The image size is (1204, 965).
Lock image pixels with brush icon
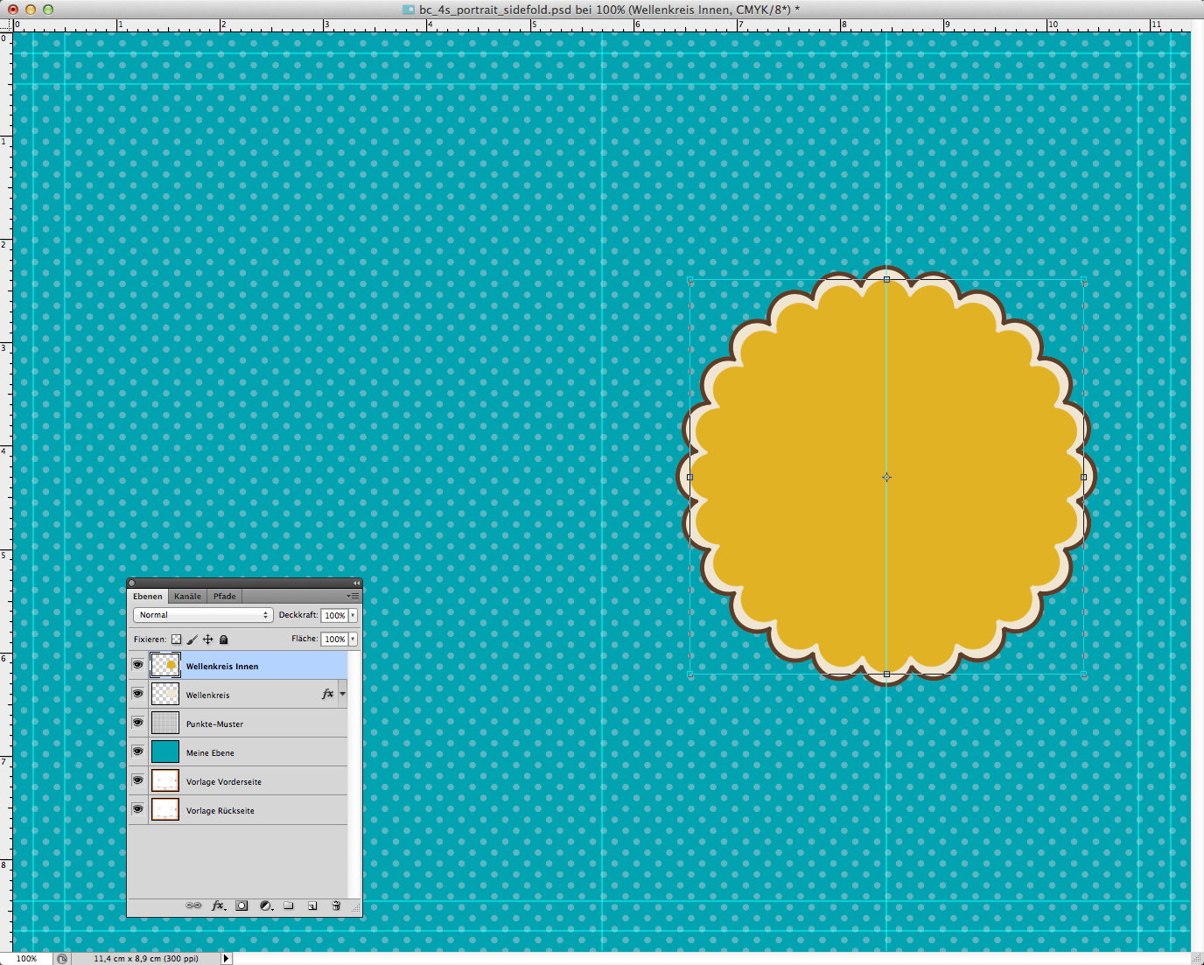point(192,640)
